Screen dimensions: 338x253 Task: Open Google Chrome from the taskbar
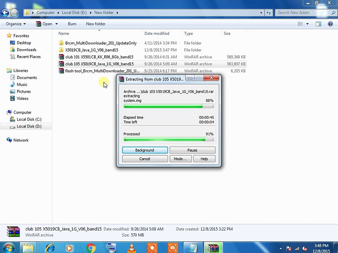click(91, 248)
